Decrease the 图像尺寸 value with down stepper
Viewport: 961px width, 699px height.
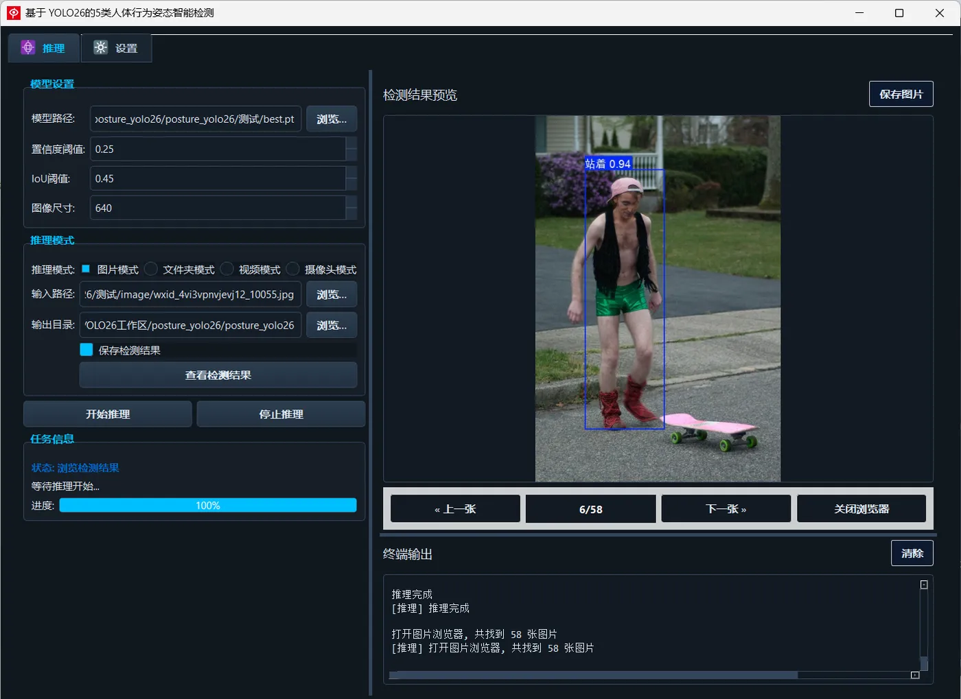[351, 214]
